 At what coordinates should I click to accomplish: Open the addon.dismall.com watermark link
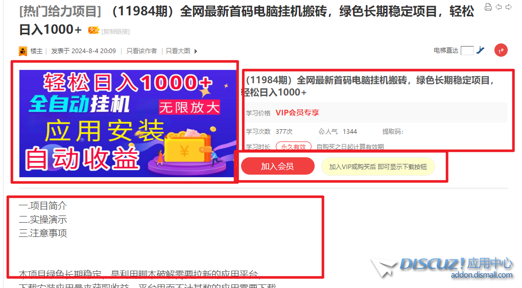[x=481, y=275]
